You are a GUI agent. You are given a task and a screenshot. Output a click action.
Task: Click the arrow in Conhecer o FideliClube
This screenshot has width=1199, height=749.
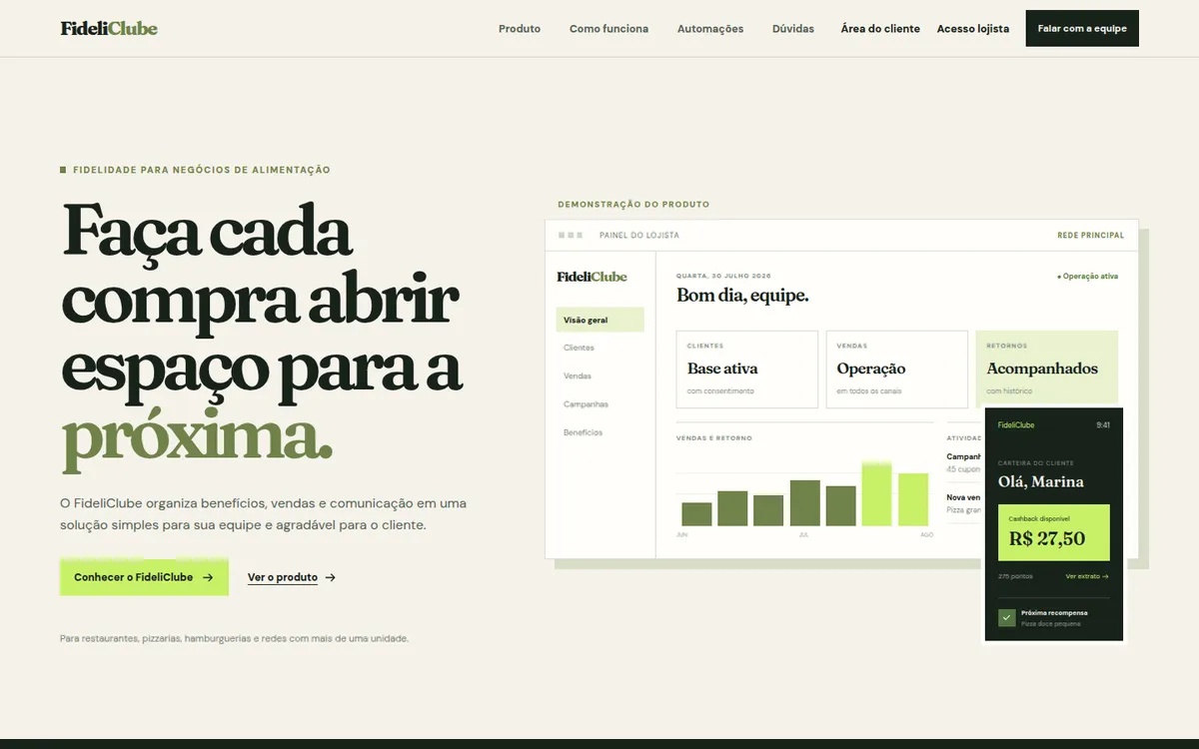[208, 577]
